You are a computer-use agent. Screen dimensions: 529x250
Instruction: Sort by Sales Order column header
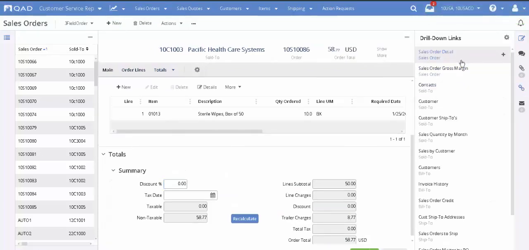tap(32, 49)
